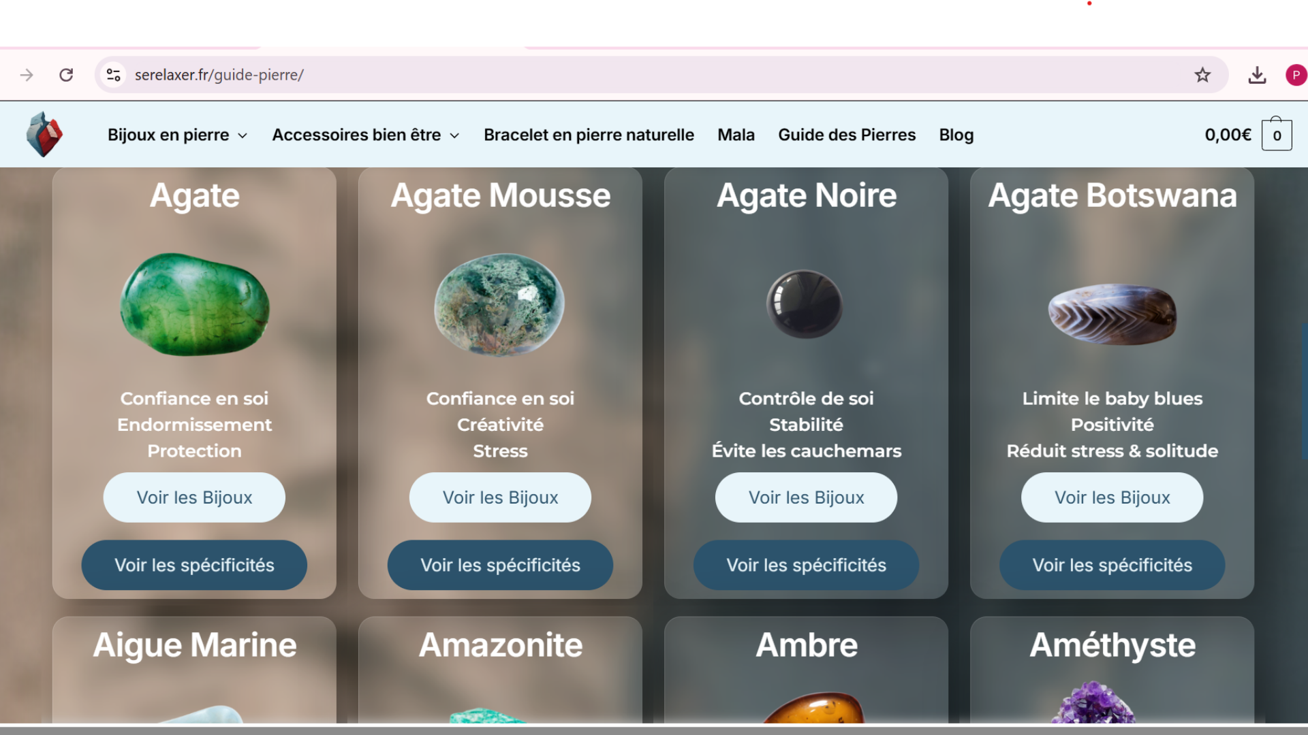Image resolution: width=1308 pixels, height=735 pixels.
Task: Click the Serelaxer site logo
Action: pyautogui.click(x=44, y=134)
